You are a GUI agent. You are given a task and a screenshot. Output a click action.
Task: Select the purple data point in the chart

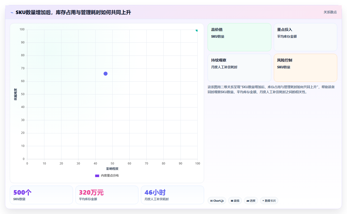click(106, 74)
